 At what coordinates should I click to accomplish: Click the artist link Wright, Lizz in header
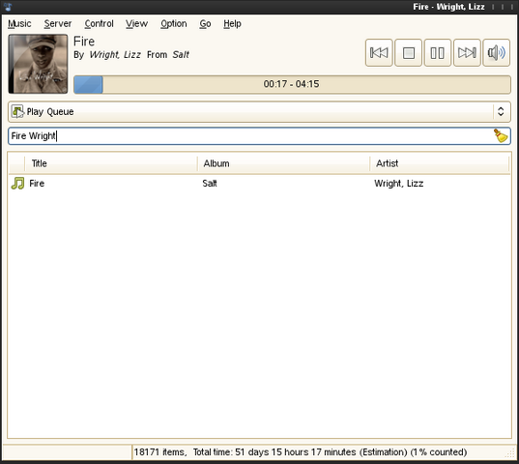click(115, 54)
